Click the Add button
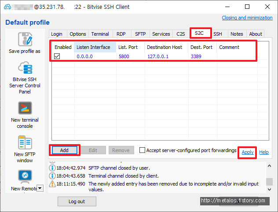Viewport: 278px width, 212px height. pos(64,150)
